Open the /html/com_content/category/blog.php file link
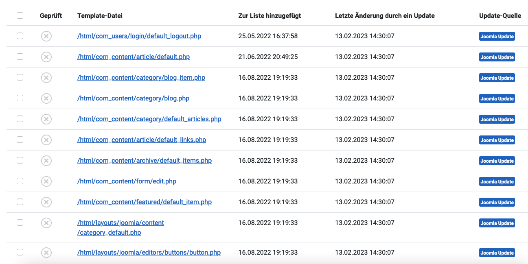 (x=133, y=98)
